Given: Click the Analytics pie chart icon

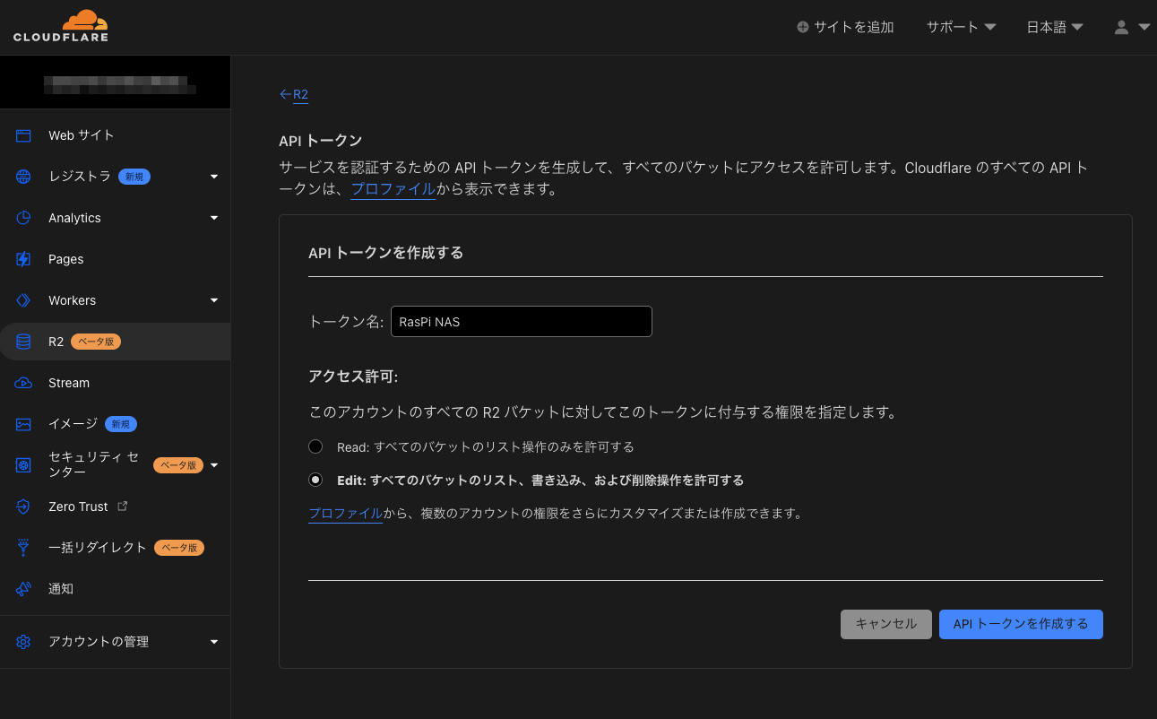Looking at the screenshot, I should 23,218.
